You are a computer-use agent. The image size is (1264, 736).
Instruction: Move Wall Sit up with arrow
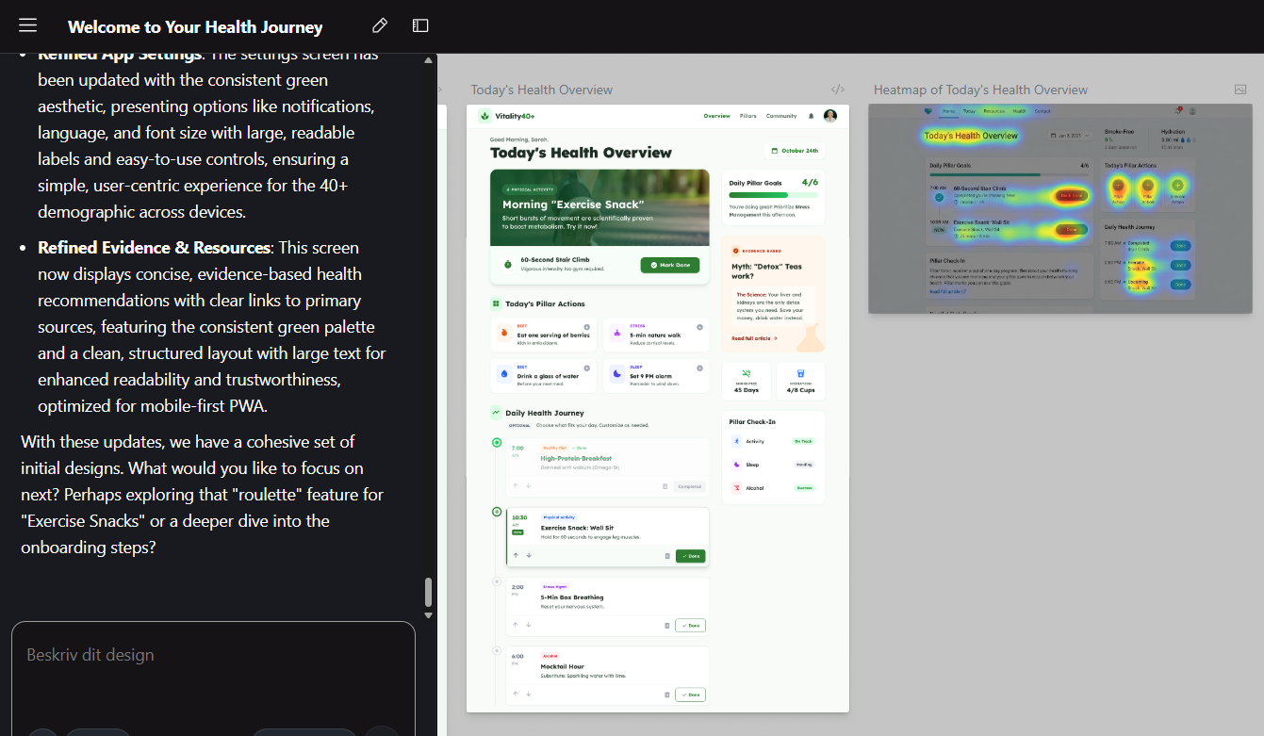[x=516, y=555]
